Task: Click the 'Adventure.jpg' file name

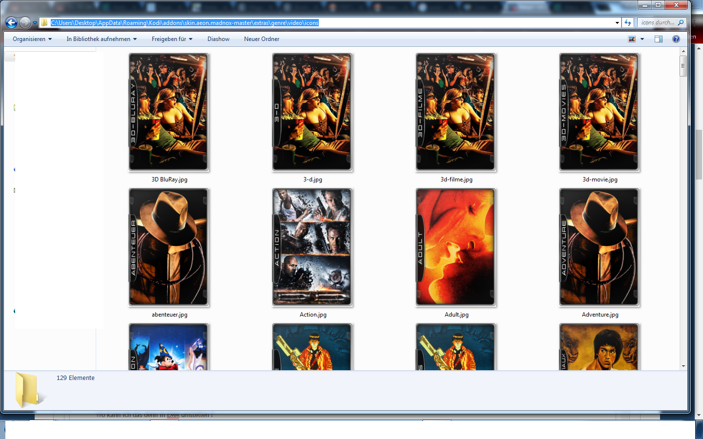Action: (x=600, y=315)
